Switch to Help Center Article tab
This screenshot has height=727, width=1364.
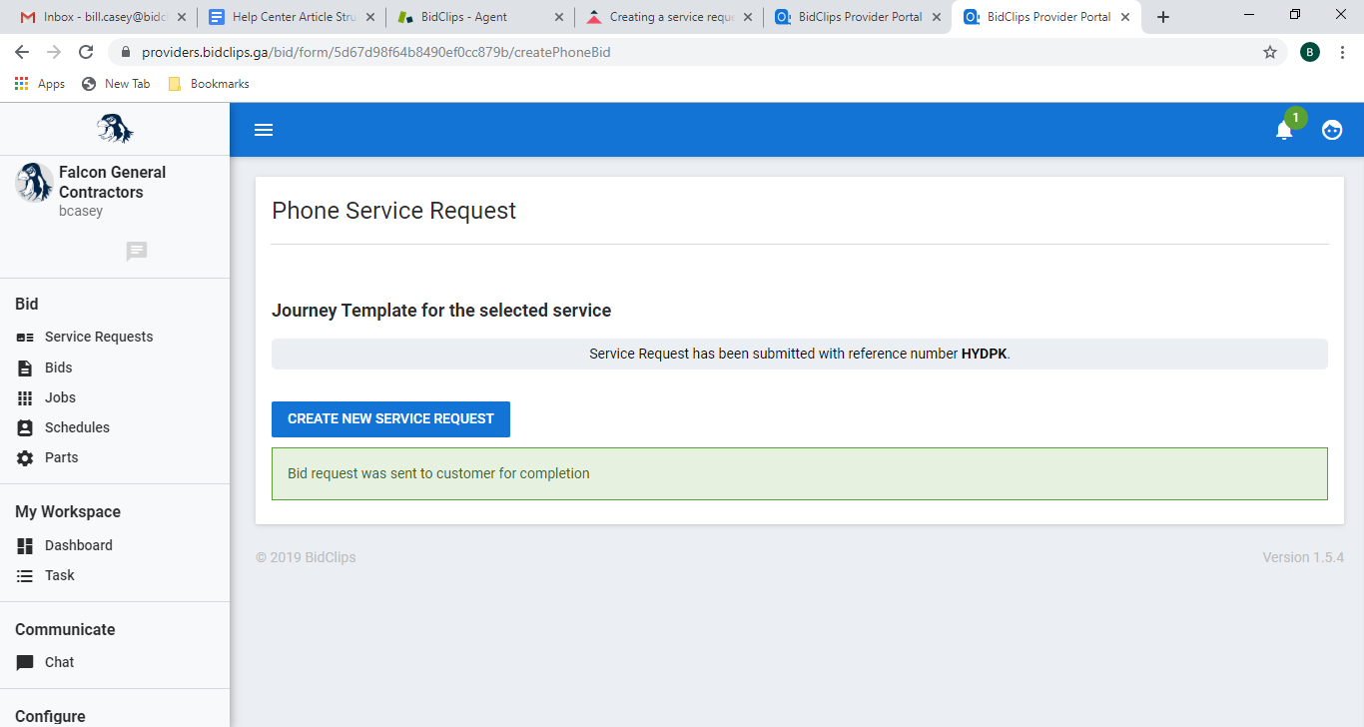(293, 17)
